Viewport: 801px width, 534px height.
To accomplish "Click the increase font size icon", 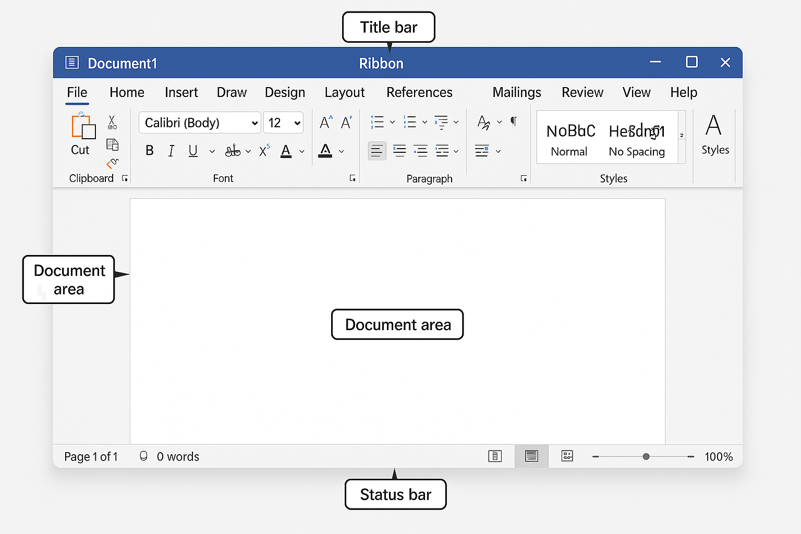I will pyautogui.click(x=326, y=123).
